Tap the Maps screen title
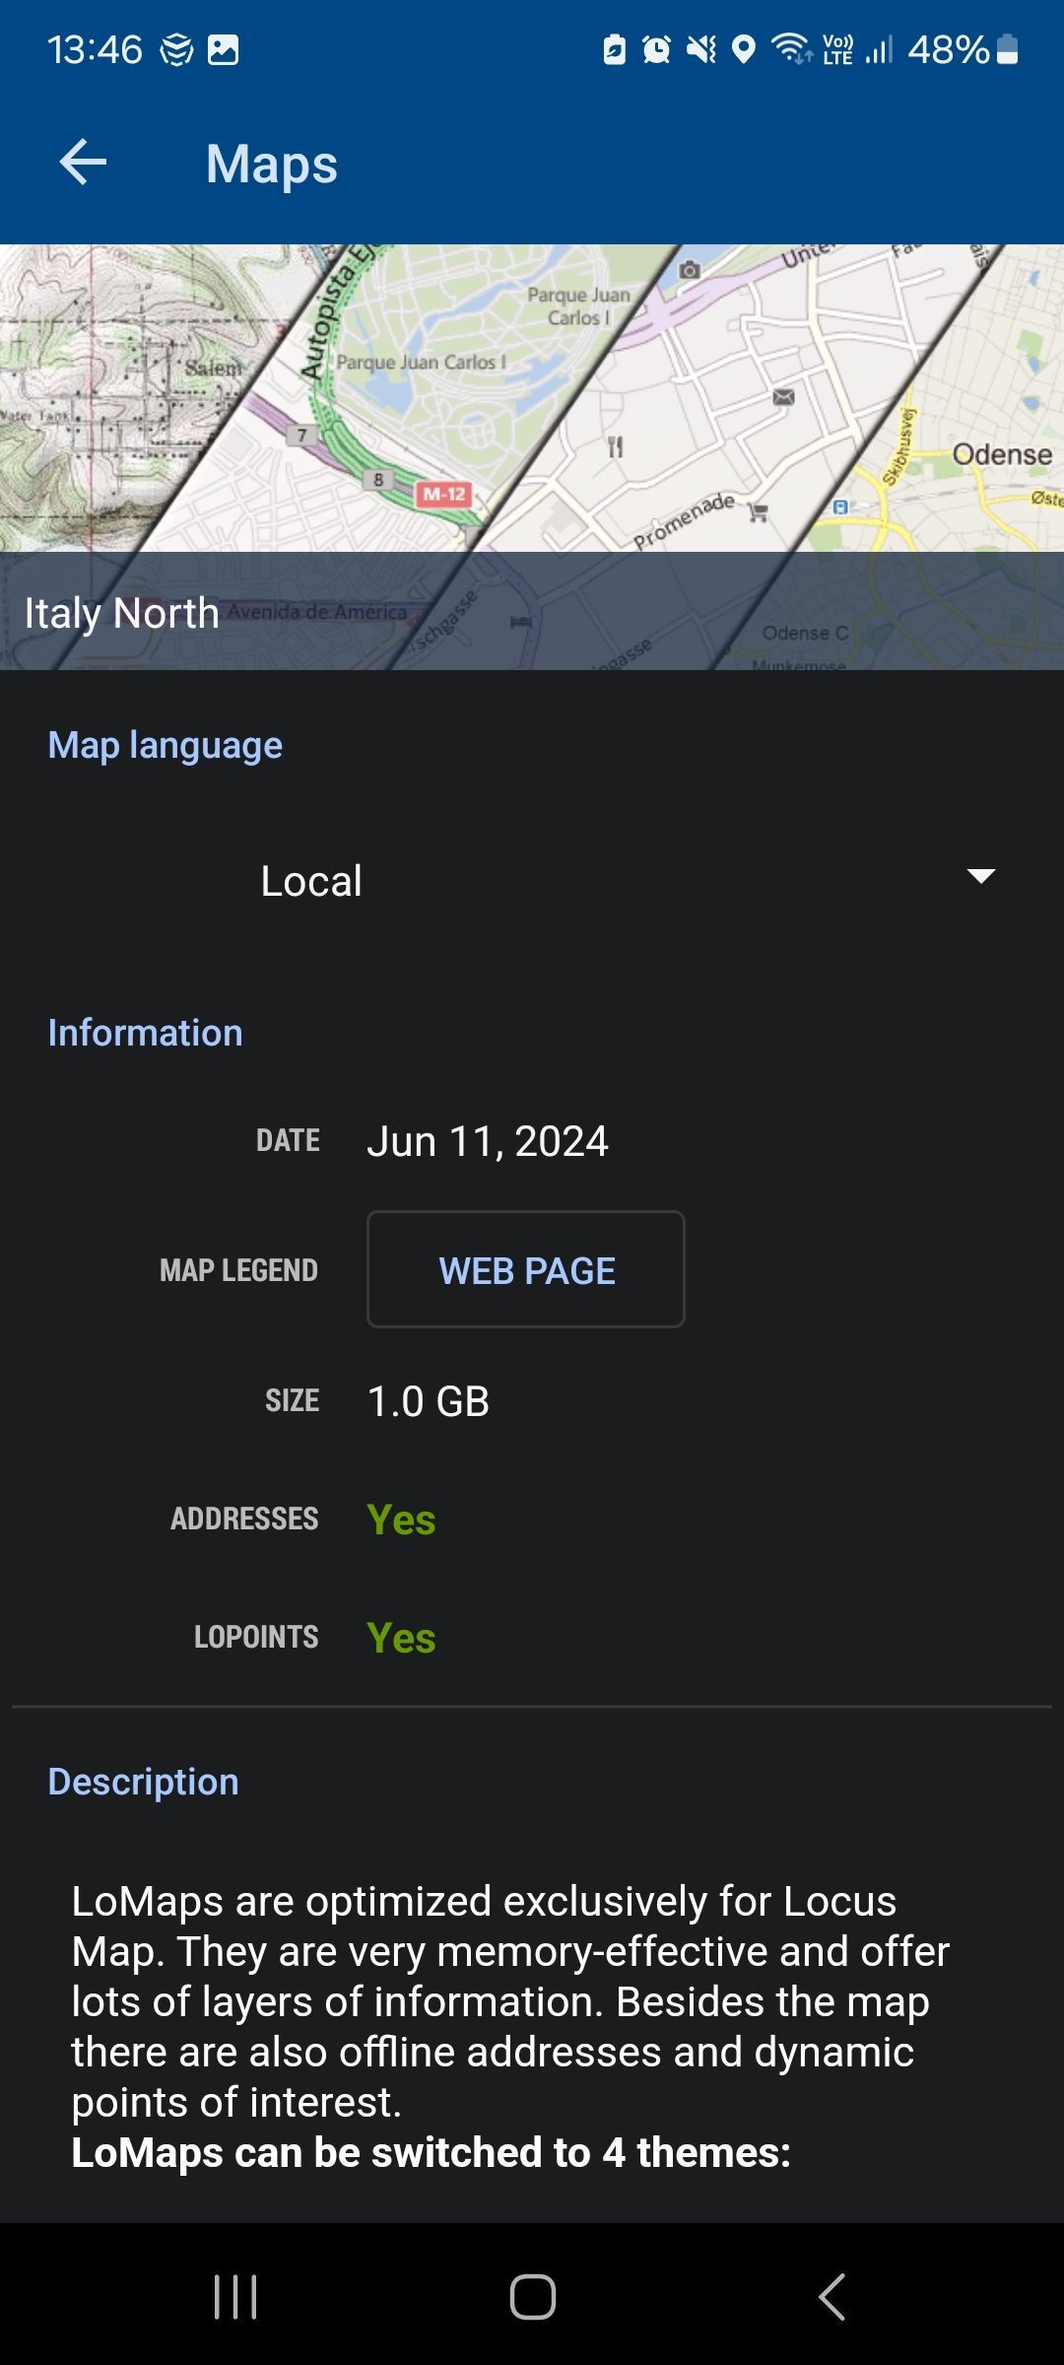1064x2365 pixels. click(x=272, y=164)
